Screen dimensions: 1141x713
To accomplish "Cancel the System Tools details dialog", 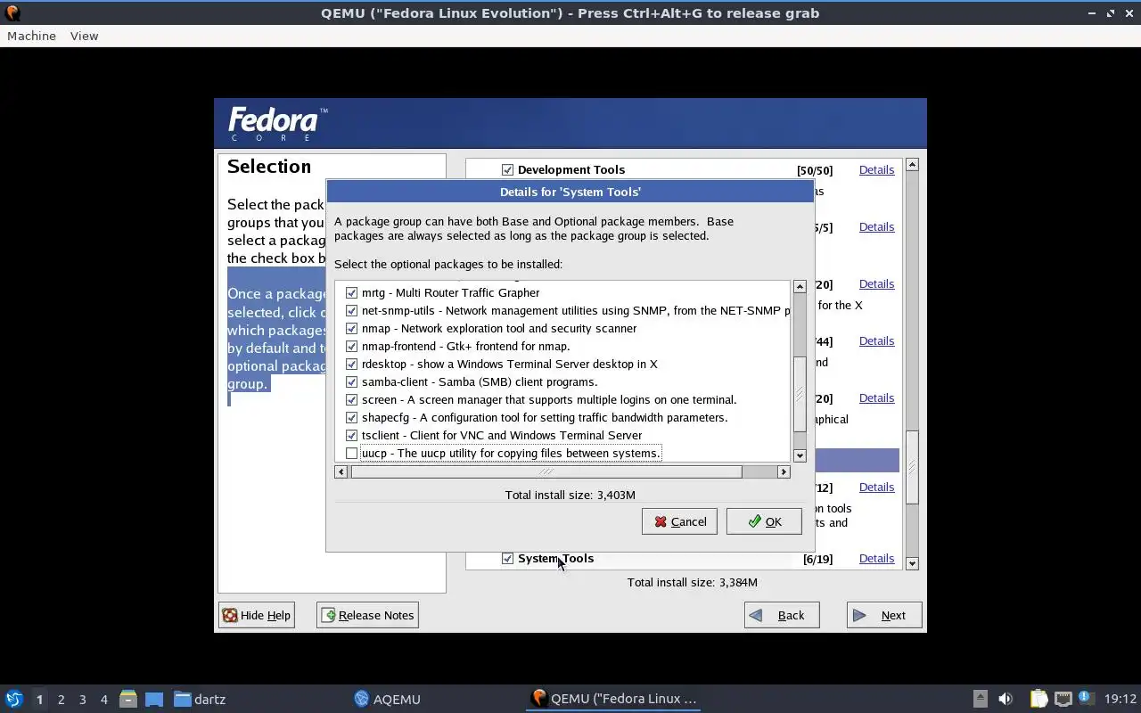I will tap(679, 521).
